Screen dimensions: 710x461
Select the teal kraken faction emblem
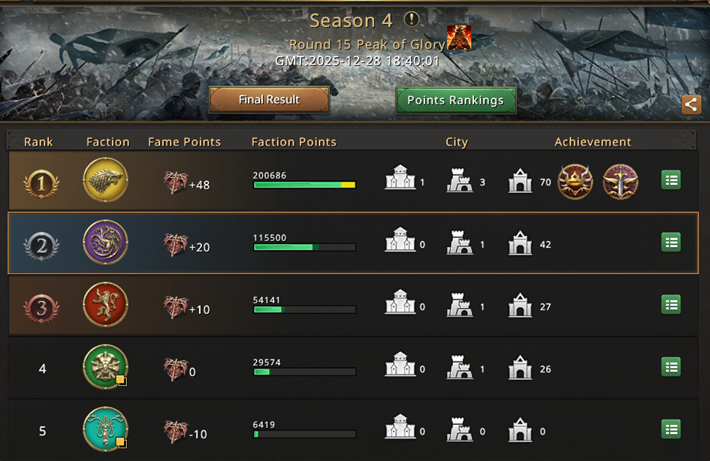(x=105, y=429)
